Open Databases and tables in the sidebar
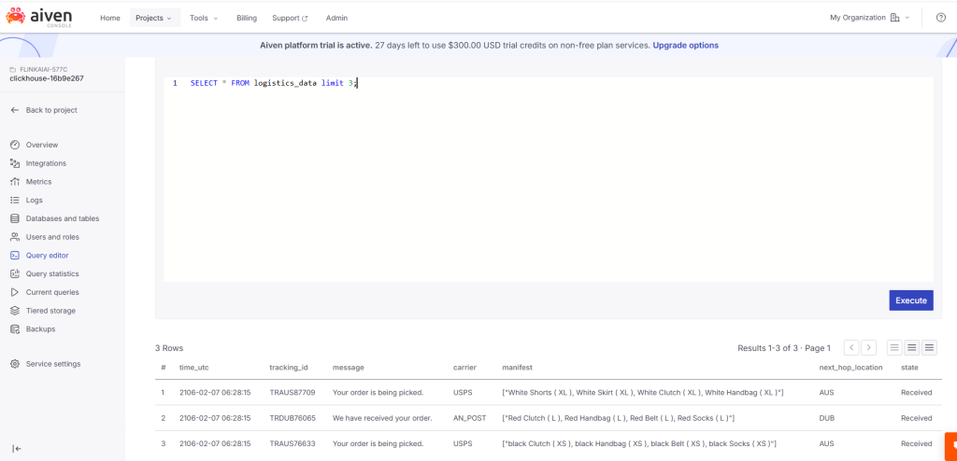957x461 pixels. [62, 218]
